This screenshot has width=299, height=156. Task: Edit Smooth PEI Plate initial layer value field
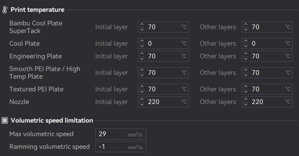[x=163, y=73]
